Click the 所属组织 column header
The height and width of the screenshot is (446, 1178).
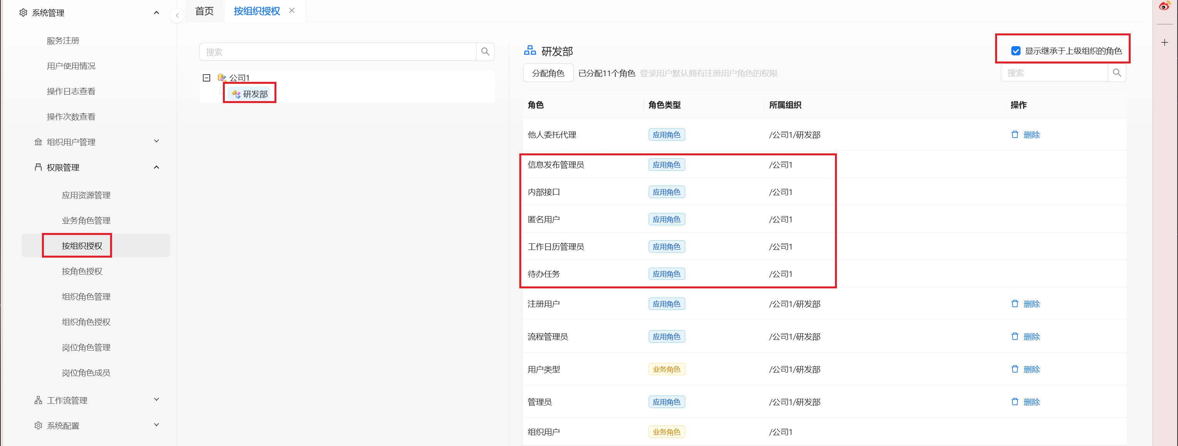[x=785, y=105]
